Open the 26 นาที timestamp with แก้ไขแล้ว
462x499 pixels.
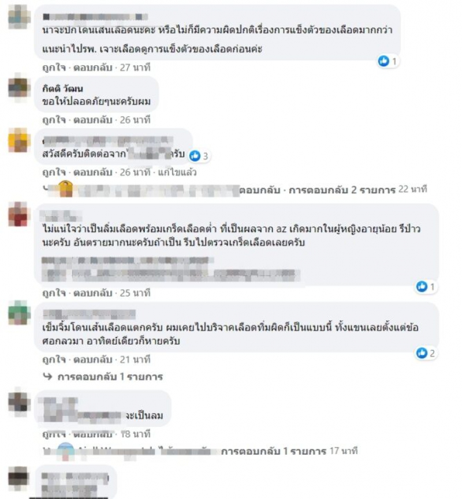(x=135, y=172)
